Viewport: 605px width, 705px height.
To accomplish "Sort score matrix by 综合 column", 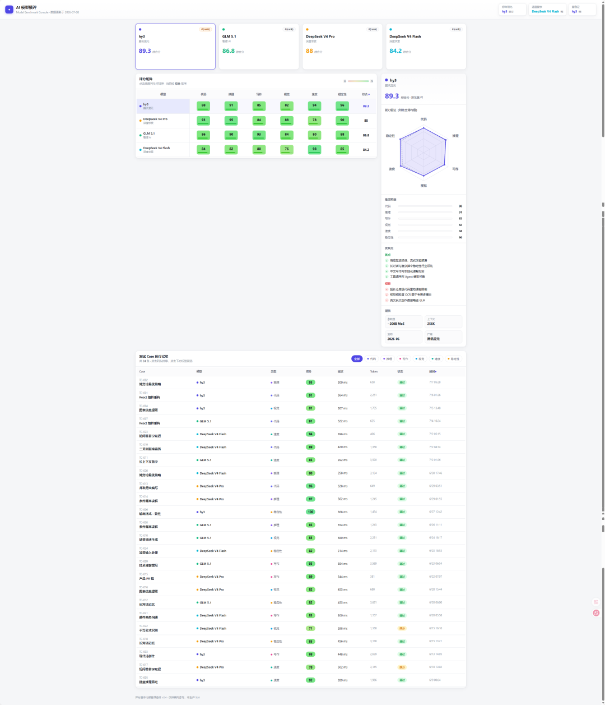I will 366,94.
